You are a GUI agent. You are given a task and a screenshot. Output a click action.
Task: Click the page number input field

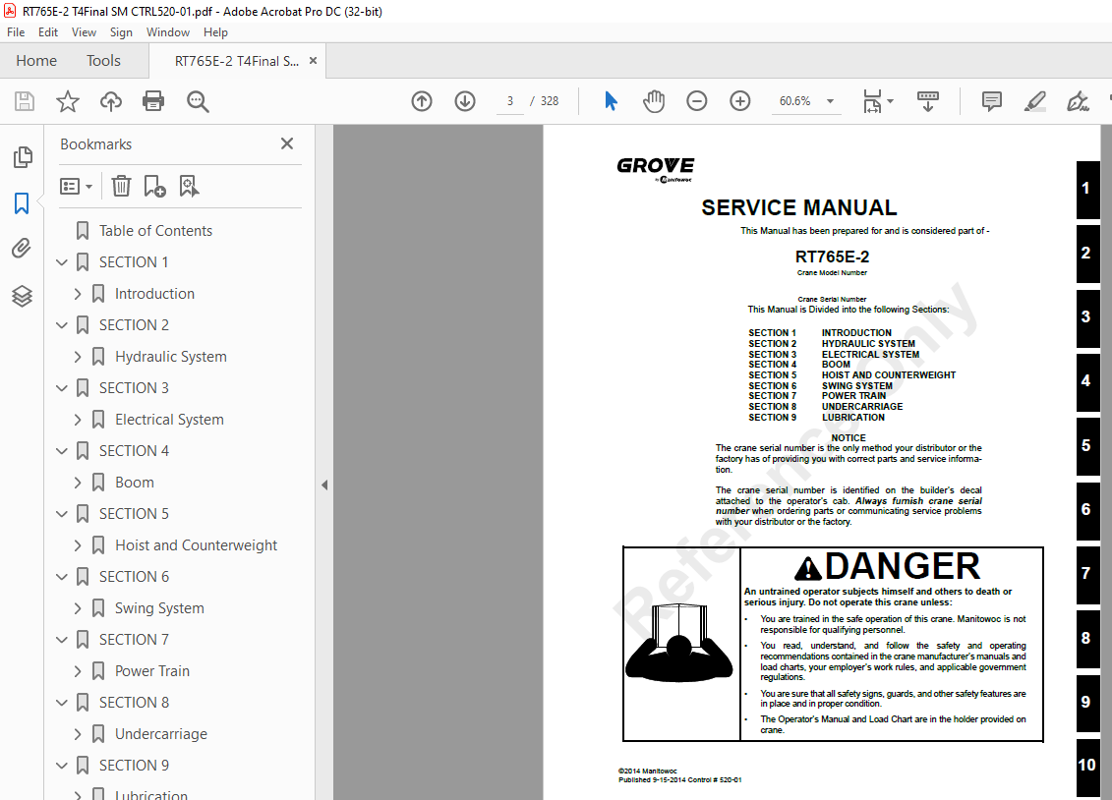(510, 101)
